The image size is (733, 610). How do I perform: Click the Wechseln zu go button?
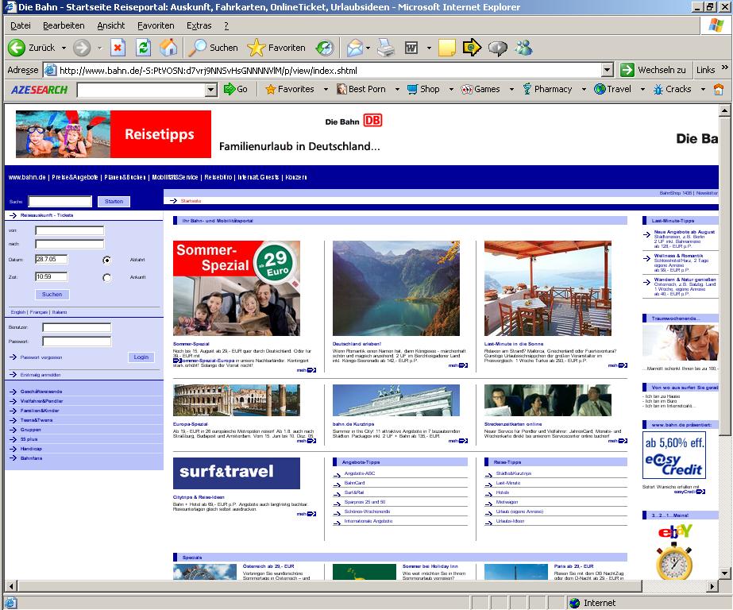tap(653, 70)
